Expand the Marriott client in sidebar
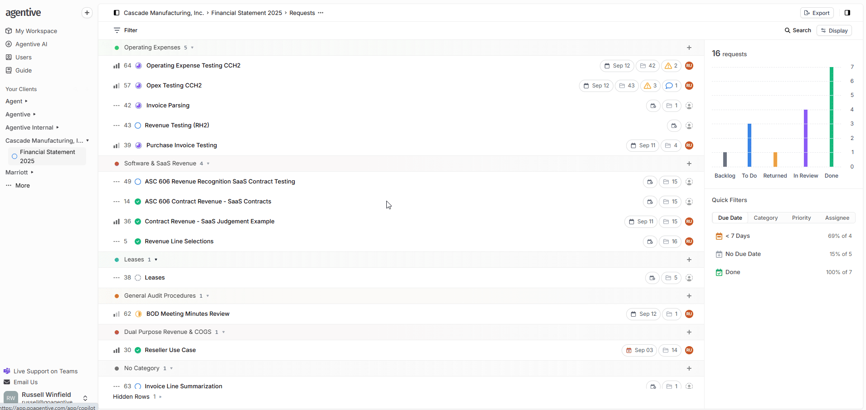Viewport: 866px width, 410px height. [x=32, y=173]
